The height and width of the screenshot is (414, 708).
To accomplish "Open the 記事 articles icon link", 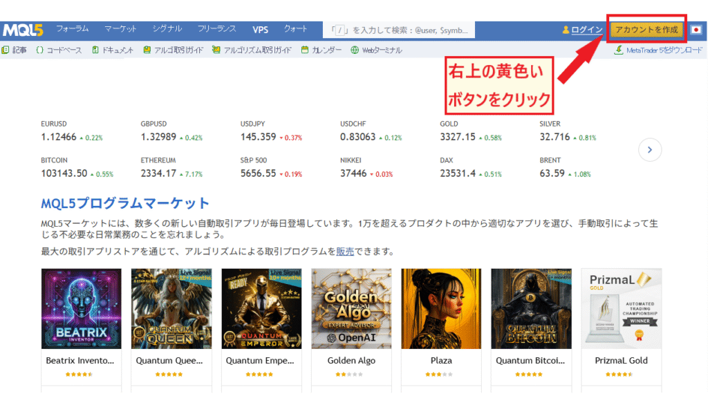I will (x=14, y=50).
